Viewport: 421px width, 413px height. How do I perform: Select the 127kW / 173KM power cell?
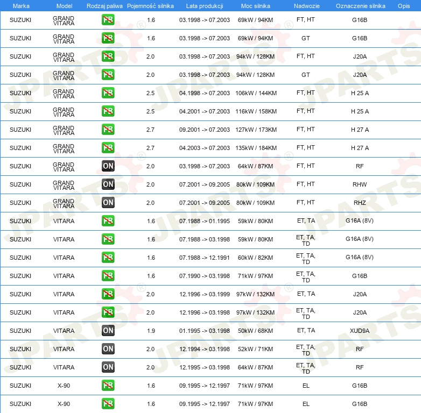coord(256,130)
